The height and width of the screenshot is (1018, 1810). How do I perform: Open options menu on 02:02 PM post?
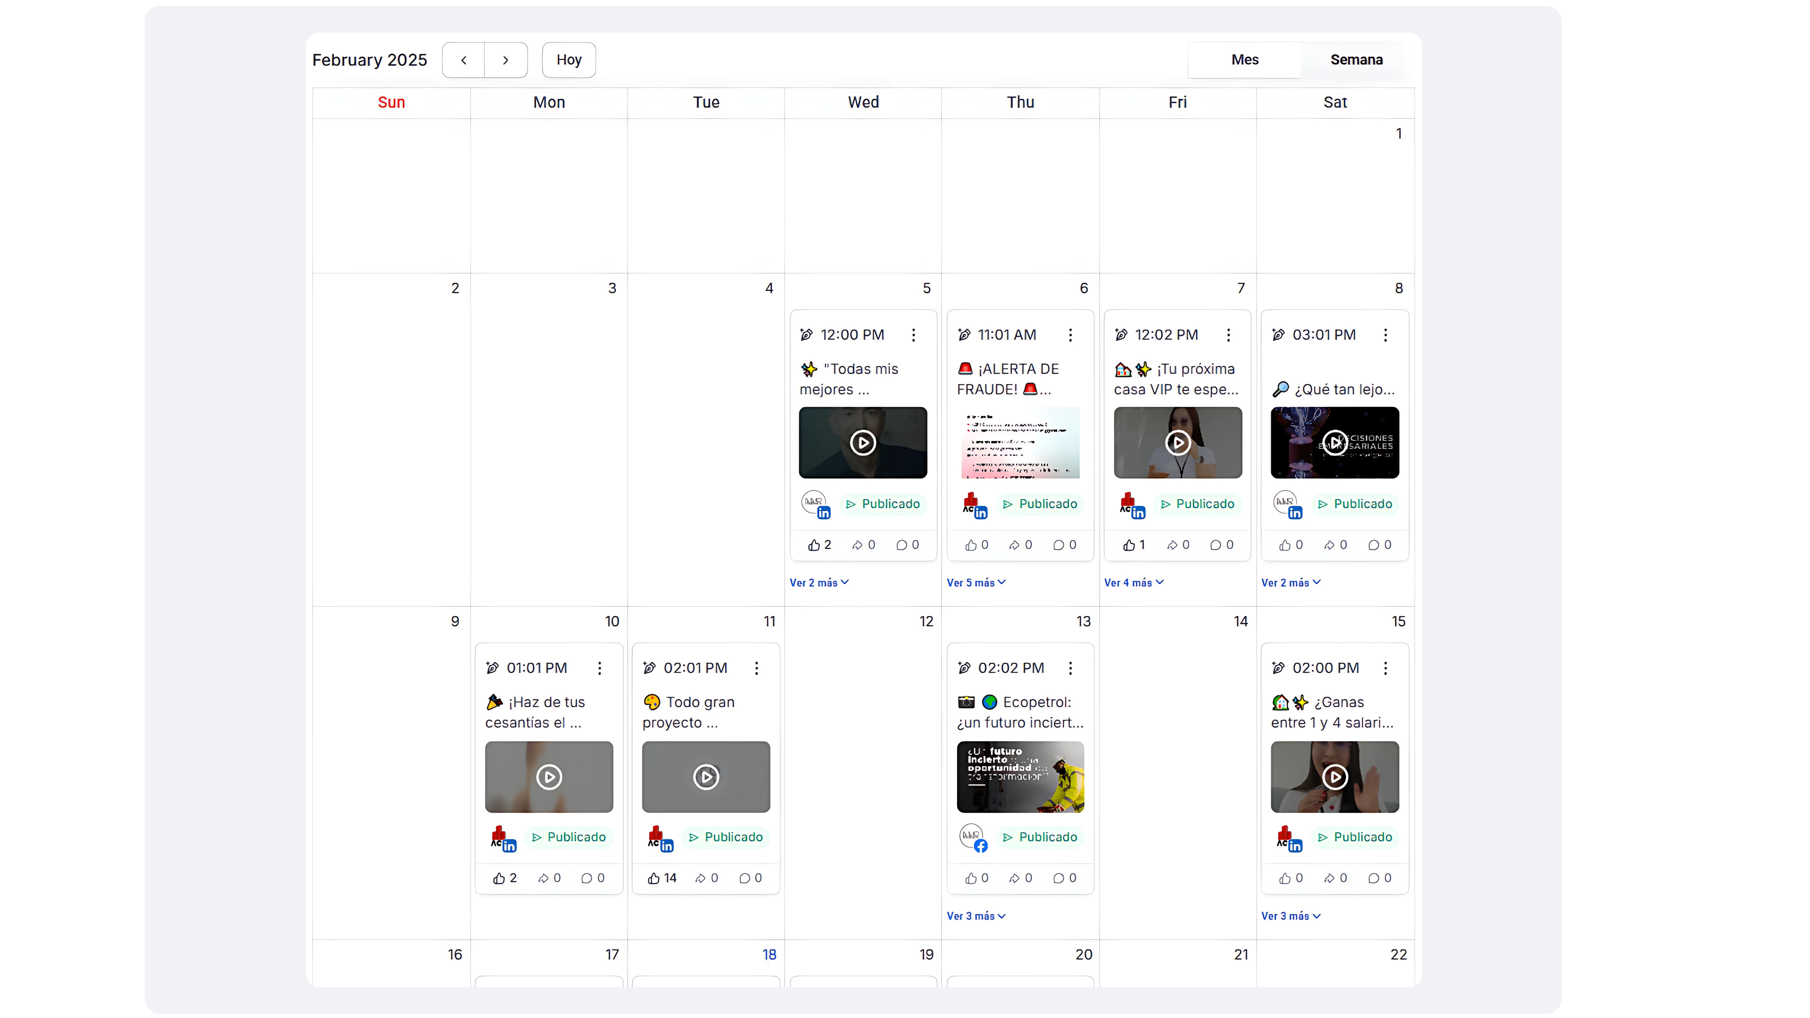point(1070,668)
